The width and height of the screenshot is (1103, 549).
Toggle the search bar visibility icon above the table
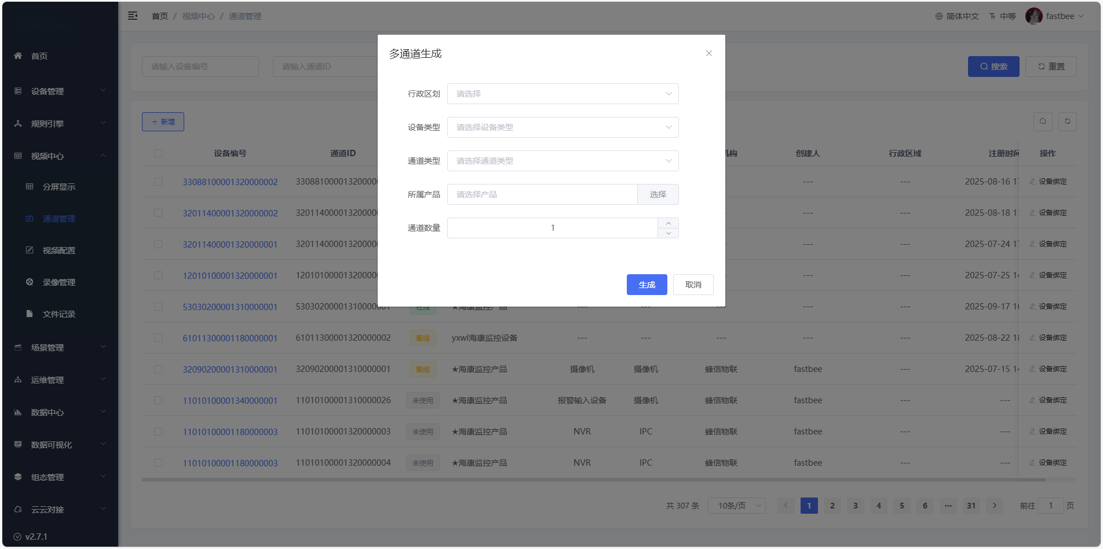tap(1043, 121)
